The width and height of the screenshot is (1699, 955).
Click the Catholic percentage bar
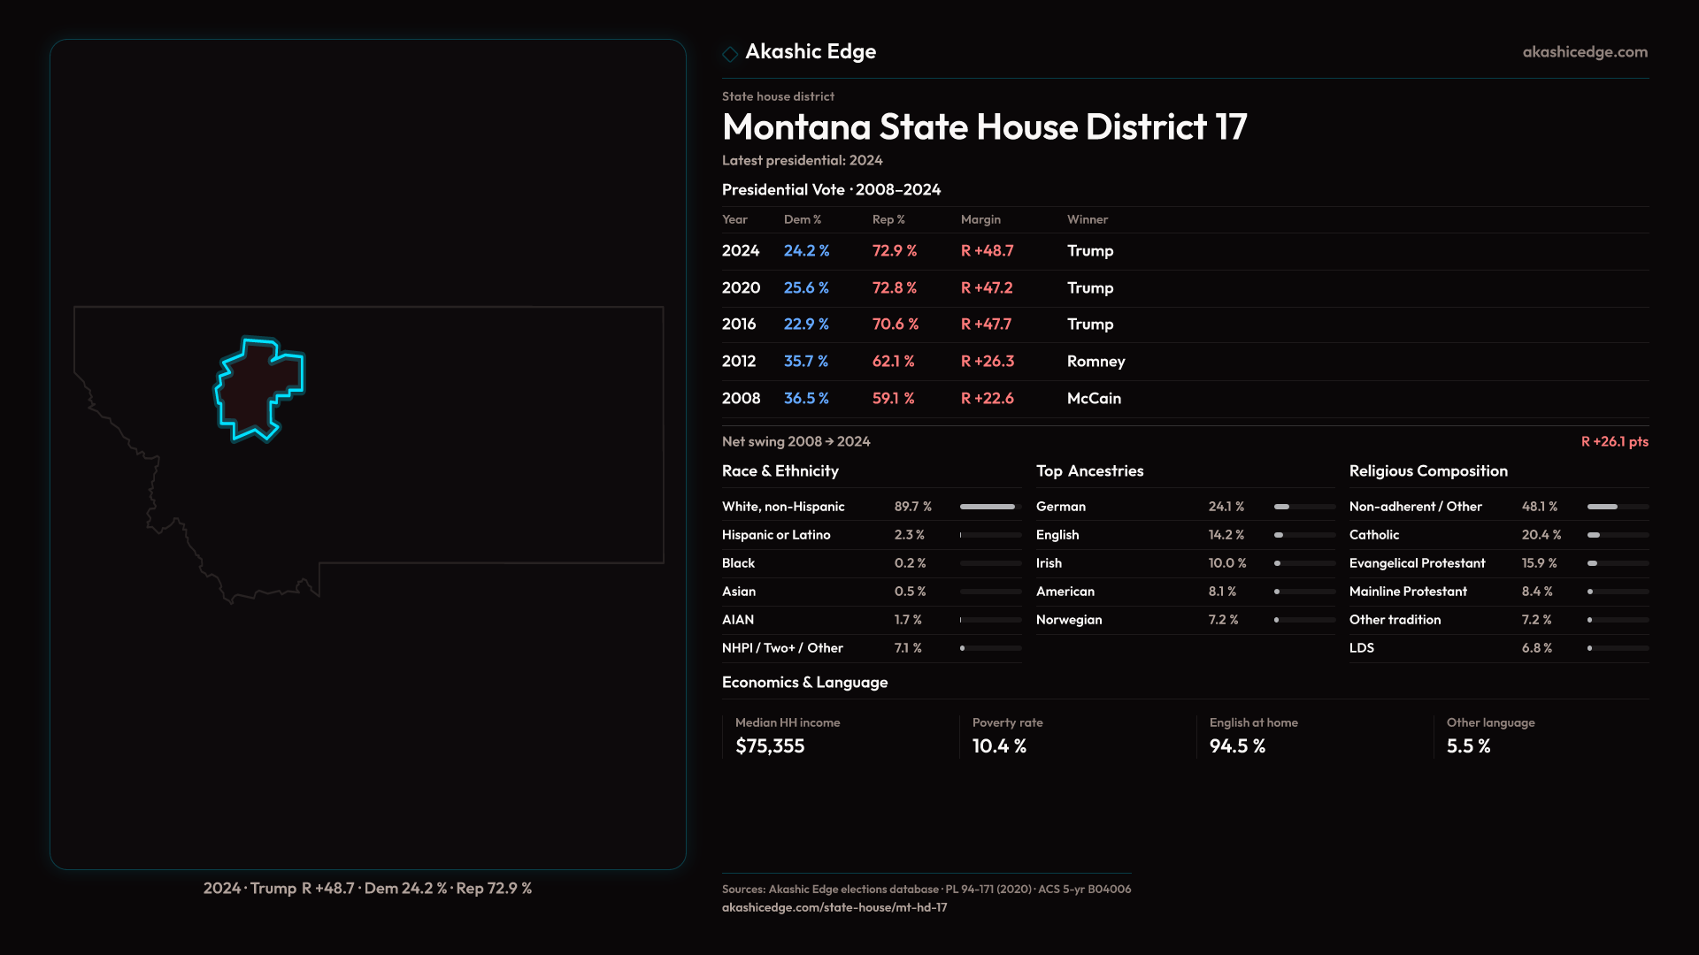point(1617,535)
